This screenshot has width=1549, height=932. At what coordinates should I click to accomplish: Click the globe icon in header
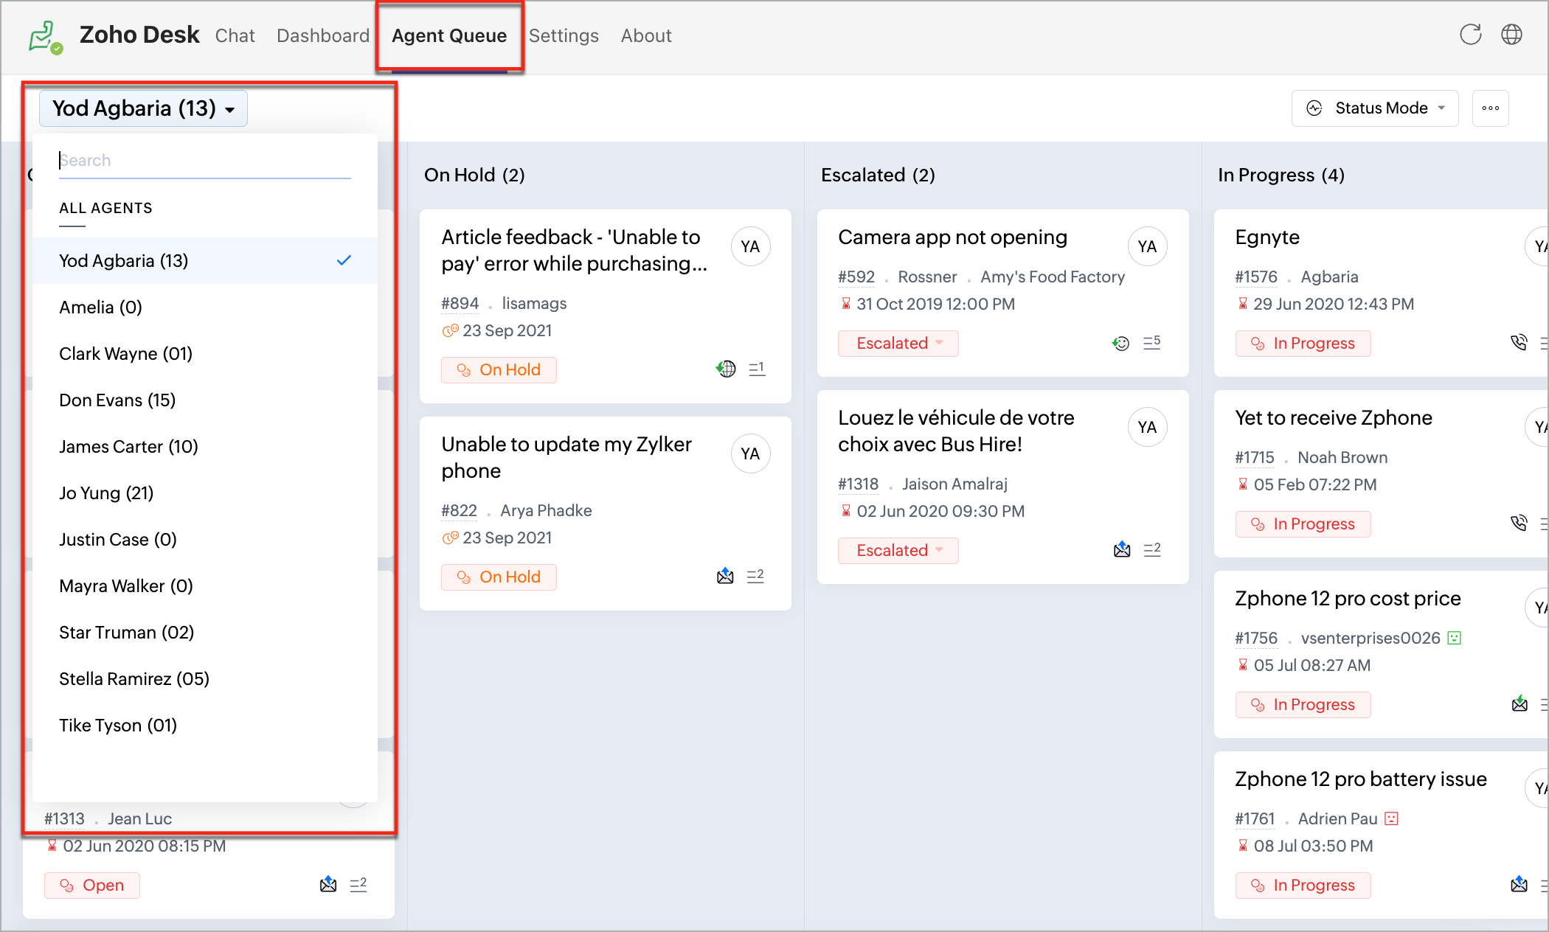[1511, 35]
